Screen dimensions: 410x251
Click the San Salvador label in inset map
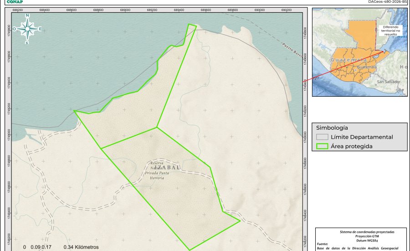click(389, 82)
